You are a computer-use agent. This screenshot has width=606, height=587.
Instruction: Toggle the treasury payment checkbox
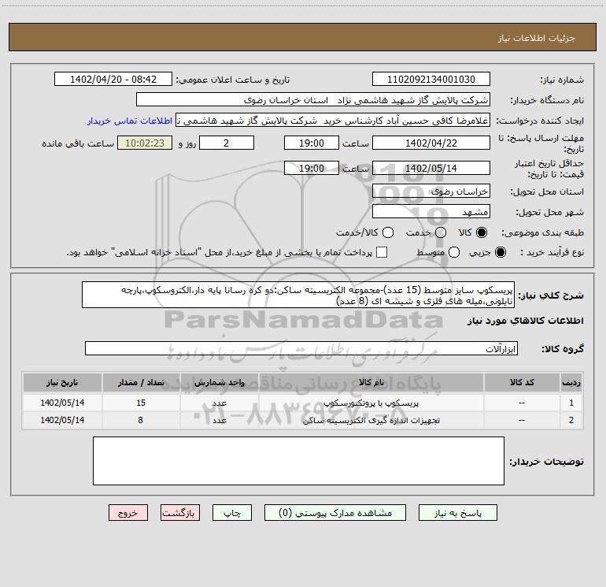[x=382, y=252]
